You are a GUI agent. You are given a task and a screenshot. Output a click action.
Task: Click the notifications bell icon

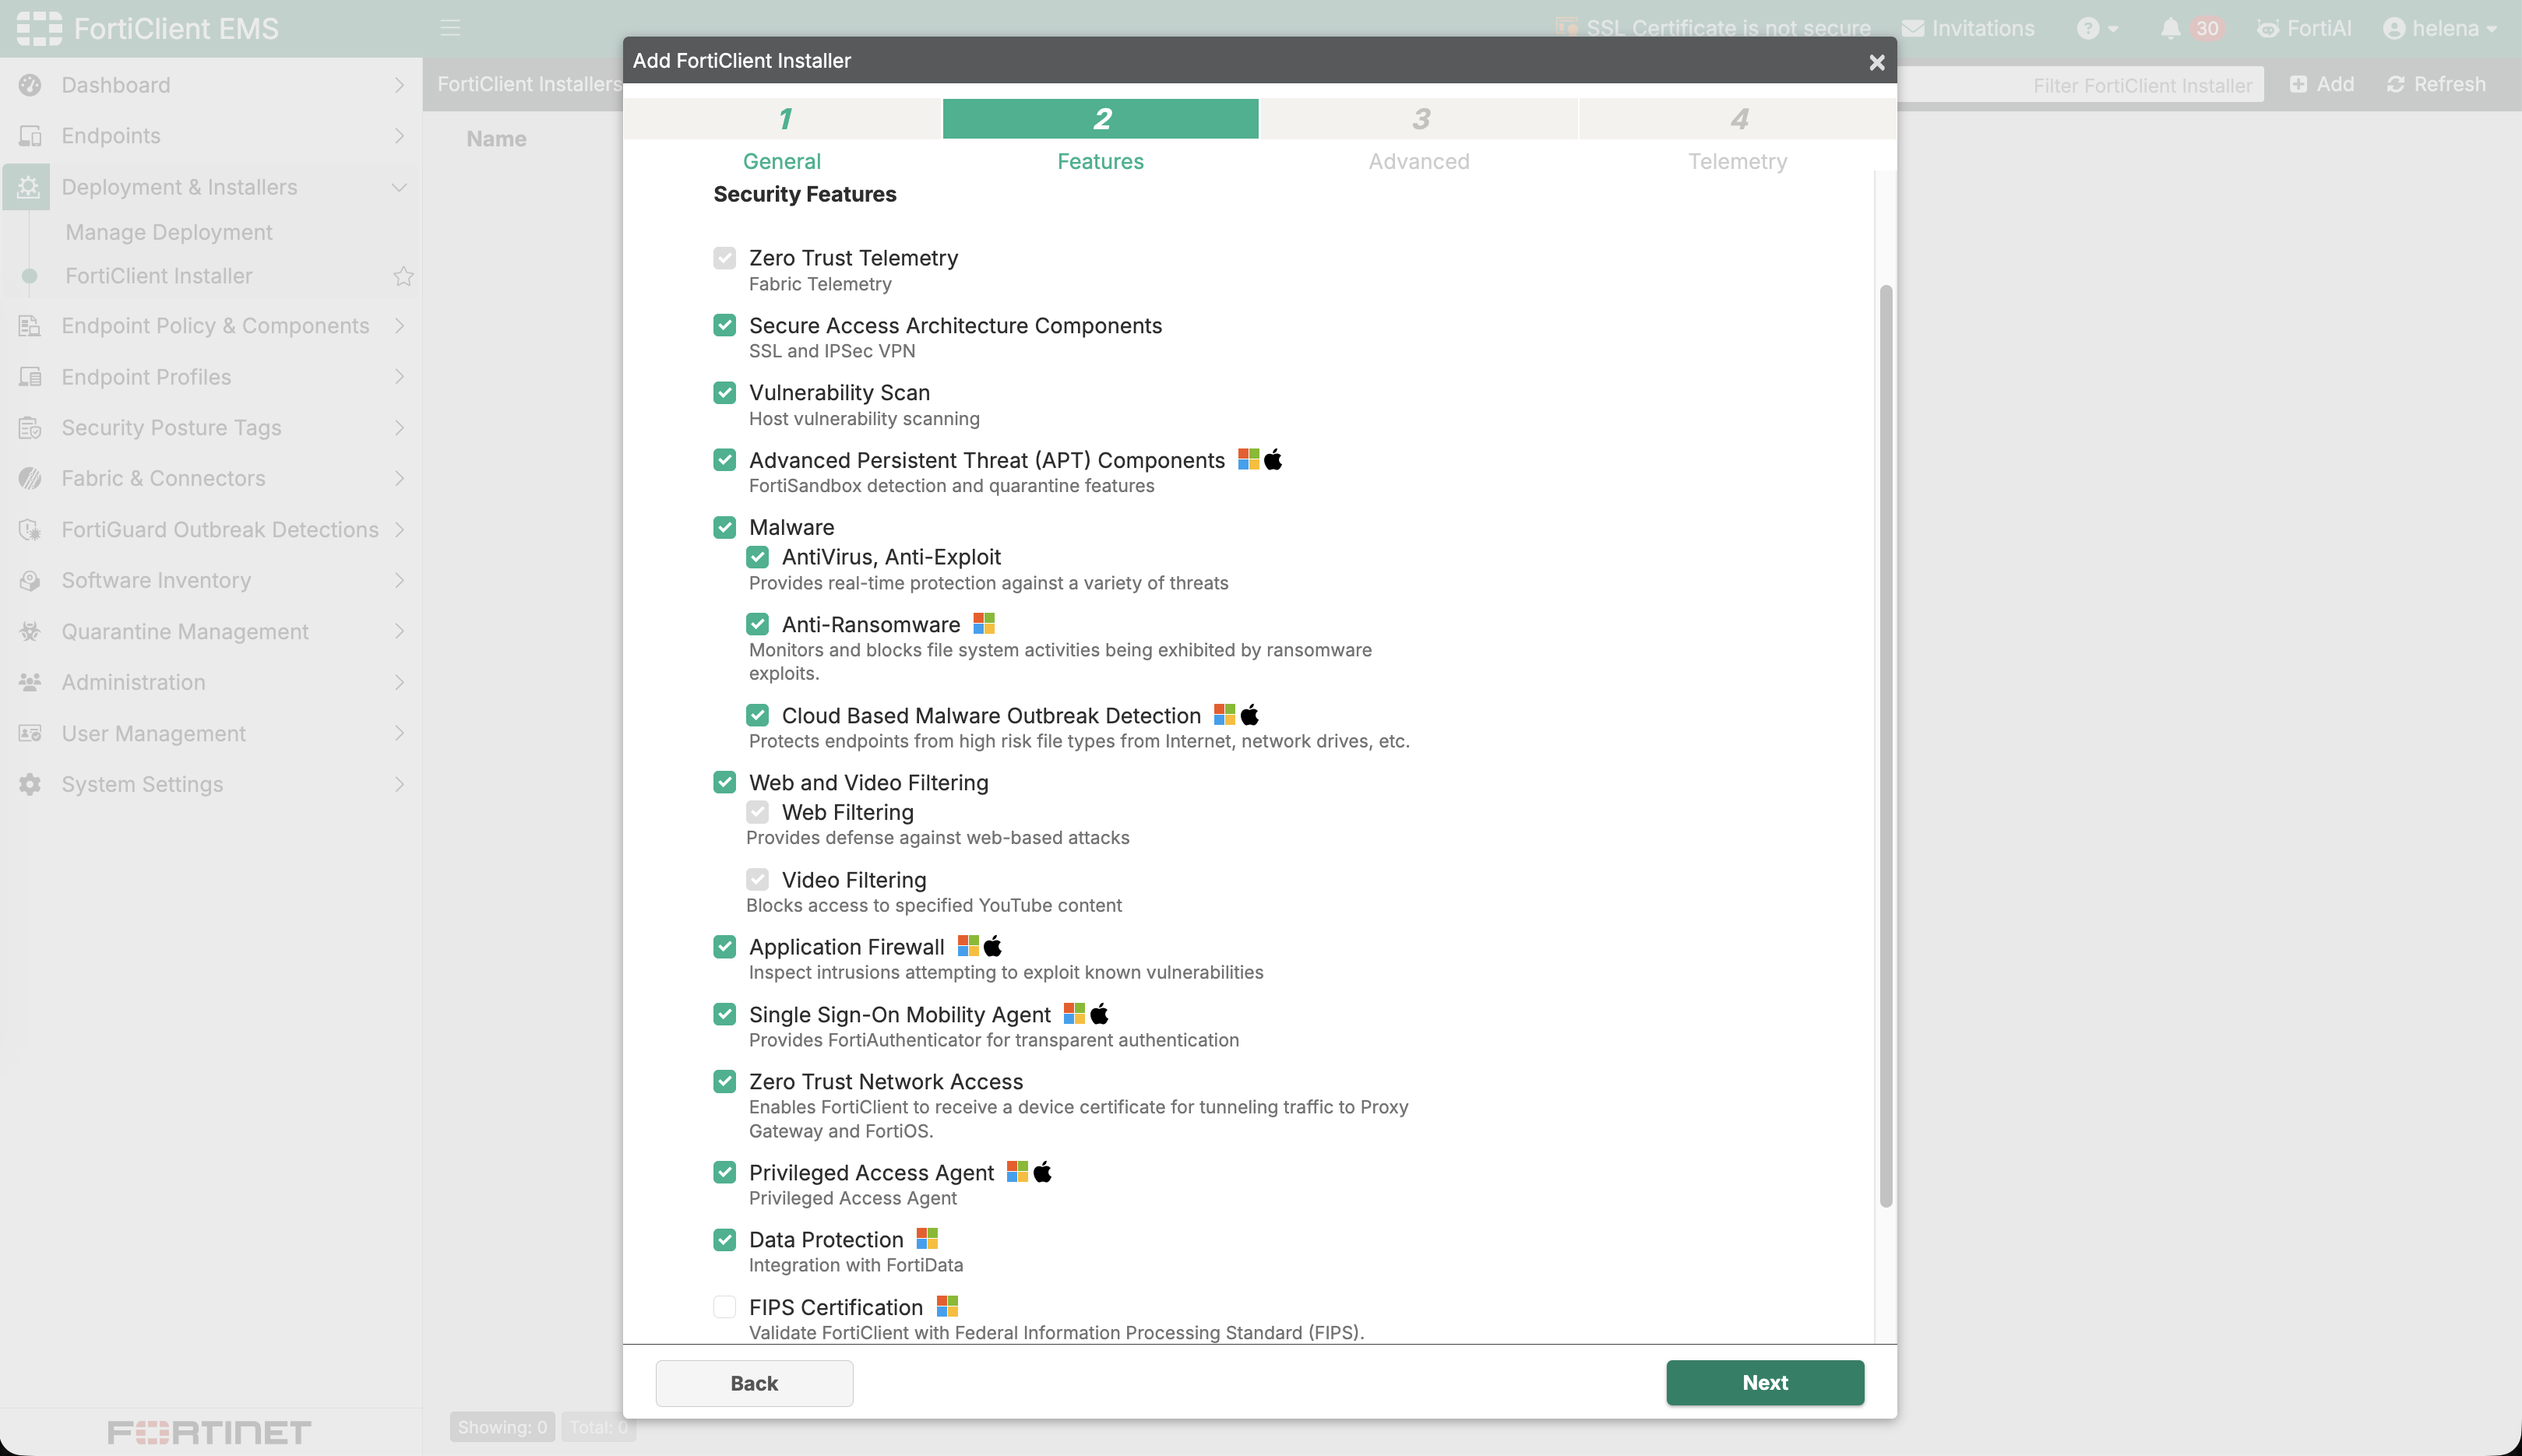click(2170, 29)
